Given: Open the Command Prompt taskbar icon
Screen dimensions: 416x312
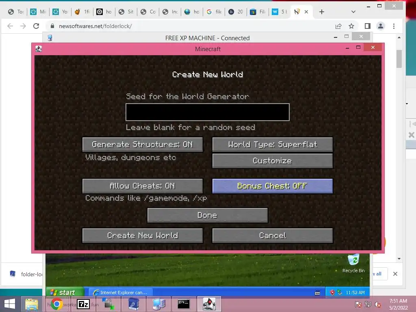Looking at the screenshot, I should (x=184, y=304).
